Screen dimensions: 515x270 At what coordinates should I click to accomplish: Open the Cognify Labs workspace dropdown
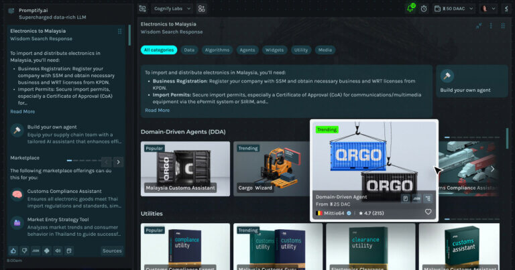point(172,9)
